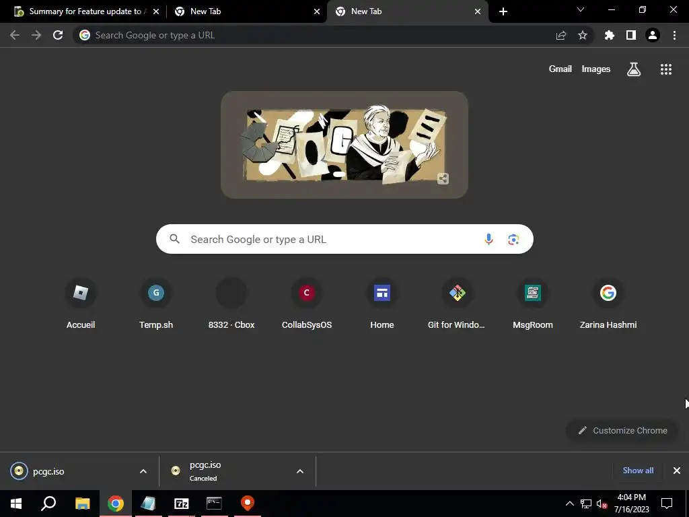The image size is (689, 517).
Task: Start voice search with the microphone
Action: (488, 239)
